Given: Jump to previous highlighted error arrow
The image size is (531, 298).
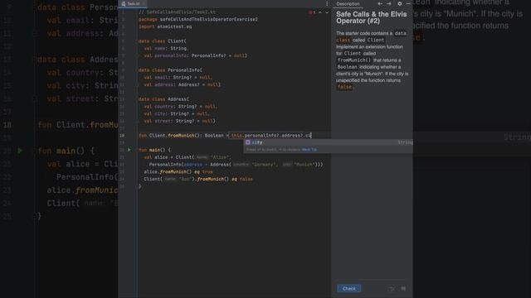Looking at the screenshot, I should tap(320, 12).
